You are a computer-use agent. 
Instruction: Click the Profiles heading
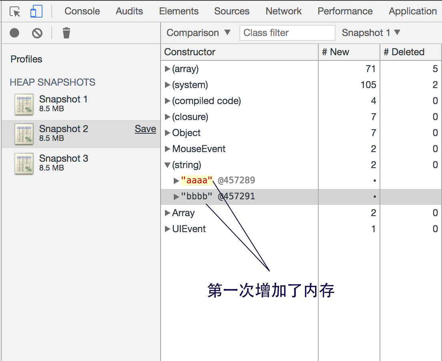tap(26, 59)
